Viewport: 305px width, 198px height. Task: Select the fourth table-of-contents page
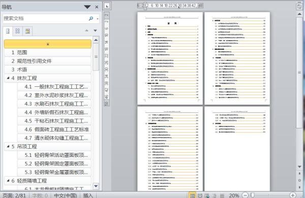pyautogui.click(x=237, y=149)
